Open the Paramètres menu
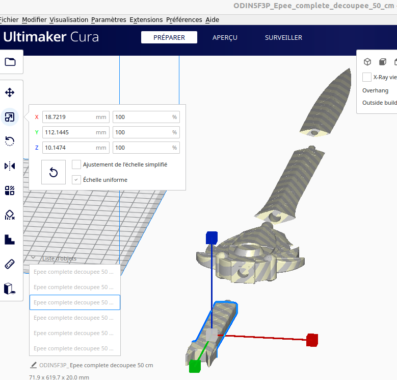The width and height of the screenshot is (397, 380). [109, 19]
